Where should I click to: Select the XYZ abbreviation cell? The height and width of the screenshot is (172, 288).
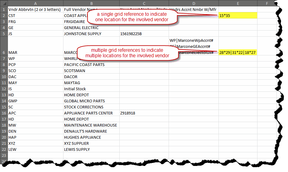35,143
